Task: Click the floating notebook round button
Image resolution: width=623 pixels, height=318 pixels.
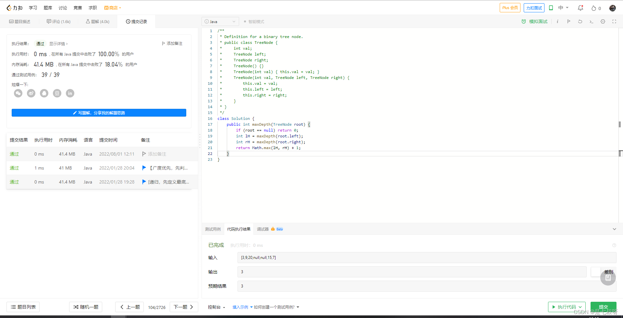Action: [608, 278]
